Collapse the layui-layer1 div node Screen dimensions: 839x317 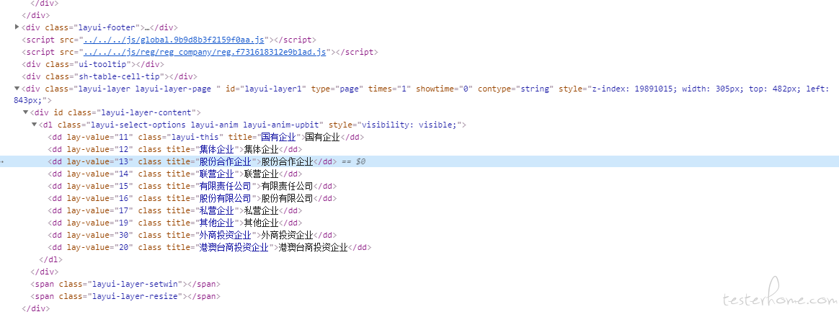(x=17, y=89)
